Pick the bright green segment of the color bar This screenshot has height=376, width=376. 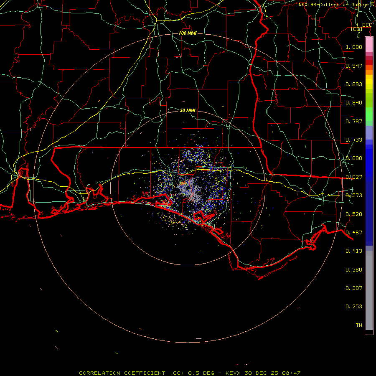[x=369, y=114]
